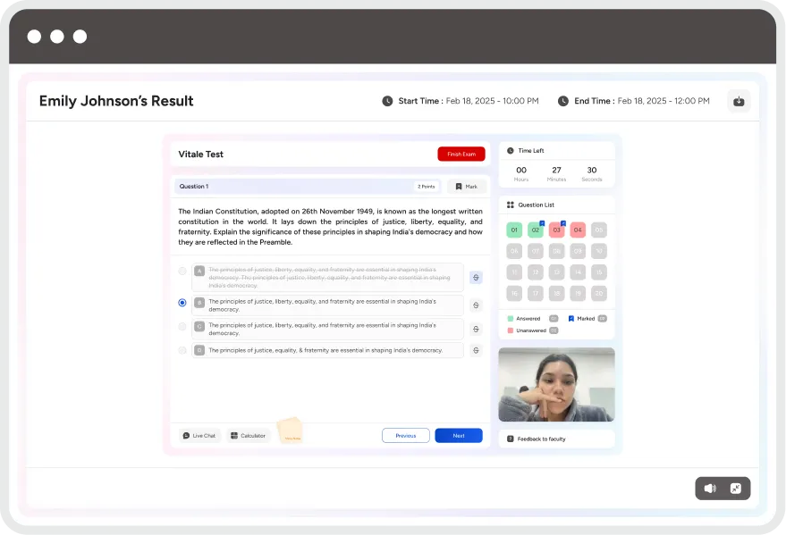
Task: Go back with the Previous button
Action: 405,436
